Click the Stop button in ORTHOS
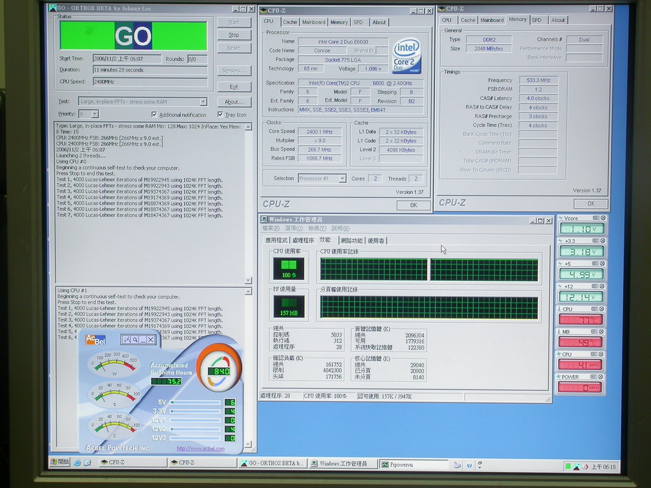The image size is (651, 488). point(234,35)
